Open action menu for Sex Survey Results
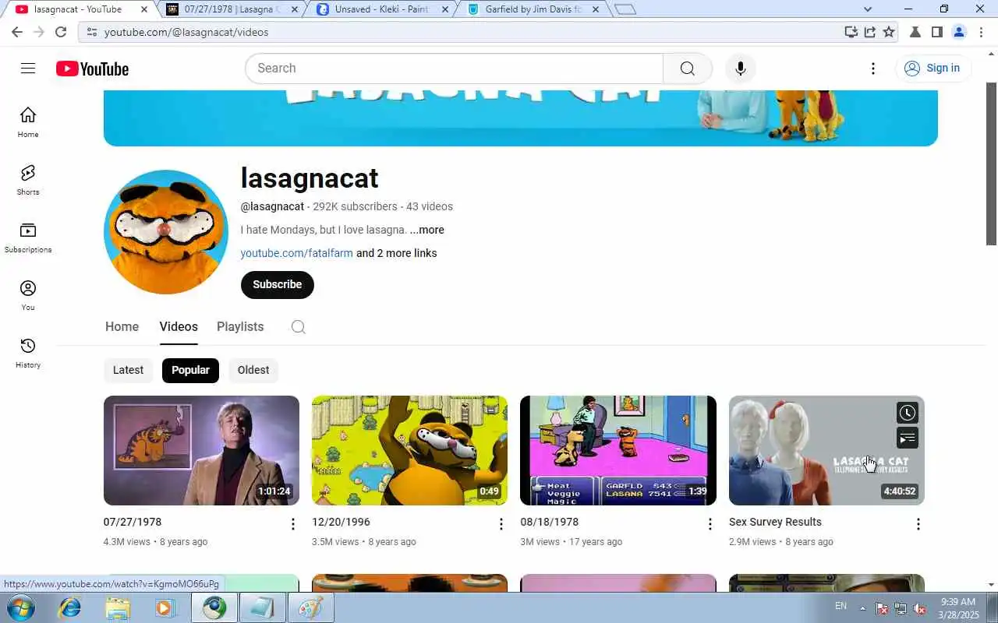The width and height of the screenshot is (998, 623). pyautogui.click(x=918, y=524)
